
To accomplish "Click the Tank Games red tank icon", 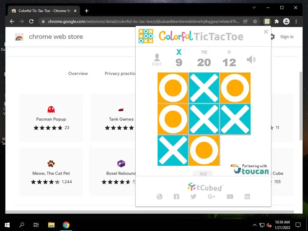I will tap(121, 109).
